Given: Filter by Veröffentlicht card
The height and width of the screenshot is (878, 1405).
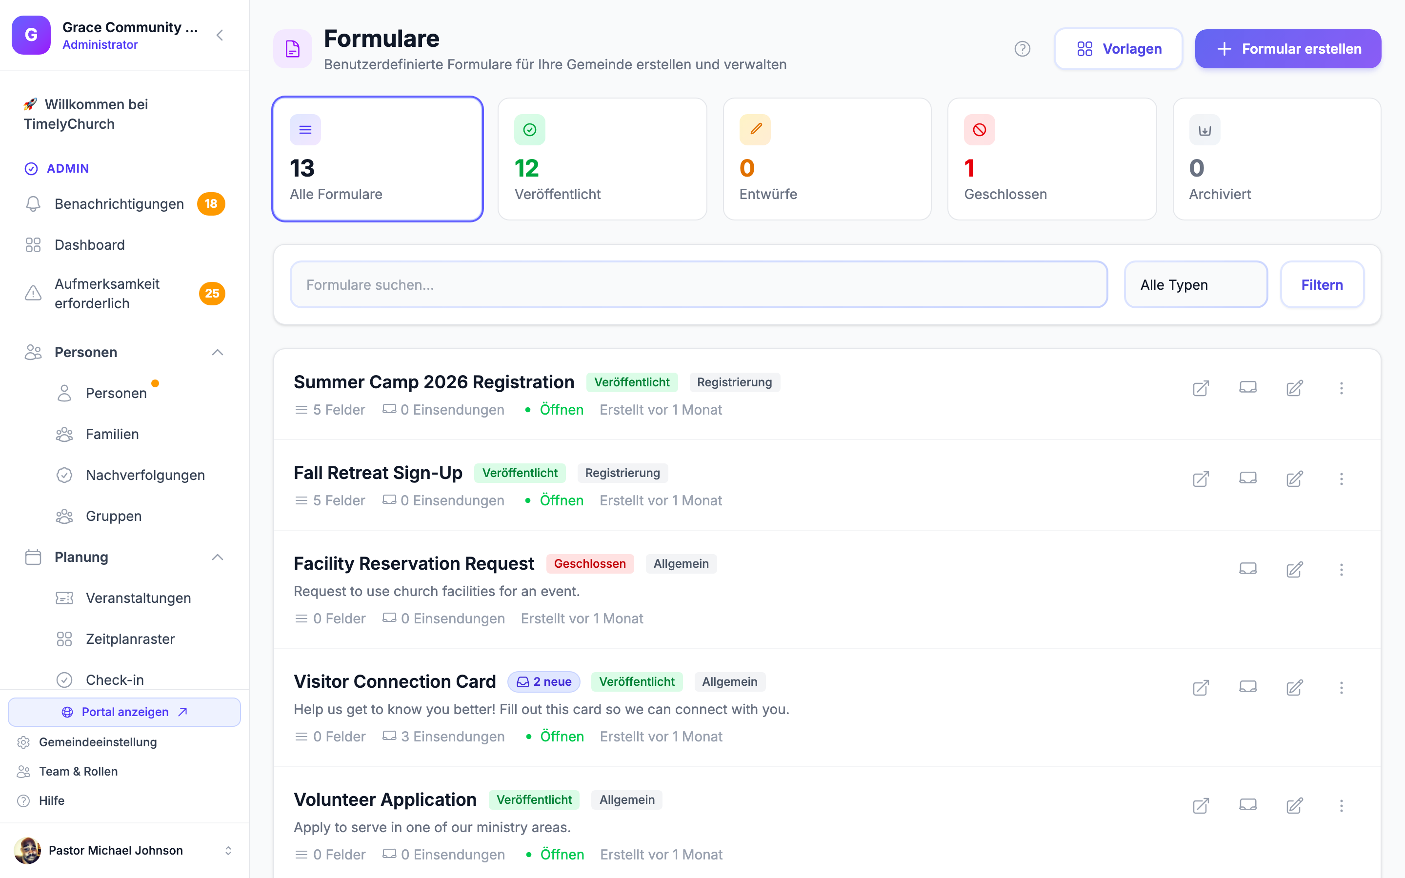Looking at the screenshot, I should coord(602,159).
